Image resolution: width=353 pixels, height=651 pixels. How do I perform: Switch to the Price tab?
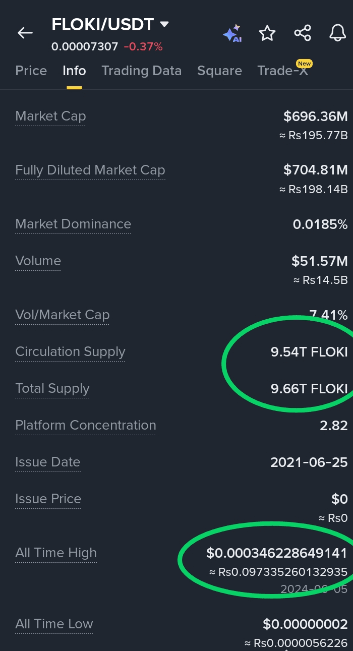click(x=31, y=71)
